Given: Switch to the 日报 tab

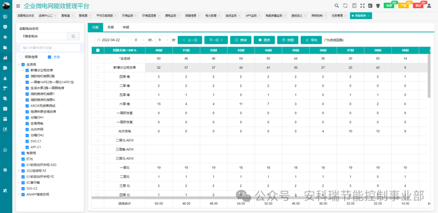Looking at the screenshot, I should tap(95, 27).
